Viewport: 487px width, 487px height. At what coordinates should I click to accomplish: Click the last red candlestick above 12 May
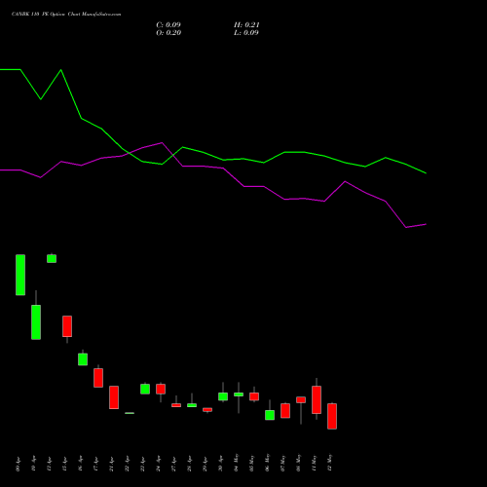tap(332, 416)
